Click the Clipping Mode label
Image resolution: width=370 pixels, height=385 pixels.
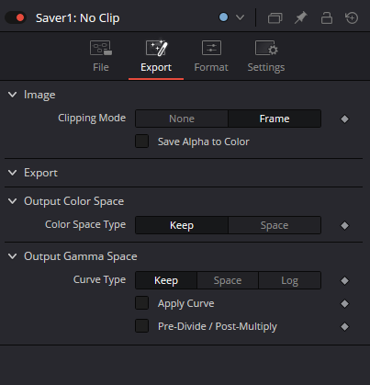92,118
